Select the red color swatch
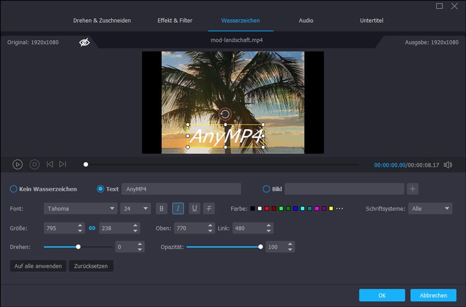 (267, 209)
